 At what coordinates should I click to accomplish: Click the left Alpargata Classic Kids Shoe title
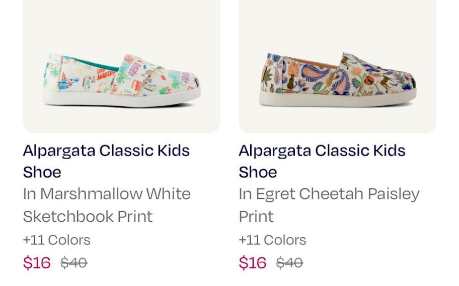[x=106, y=151]
